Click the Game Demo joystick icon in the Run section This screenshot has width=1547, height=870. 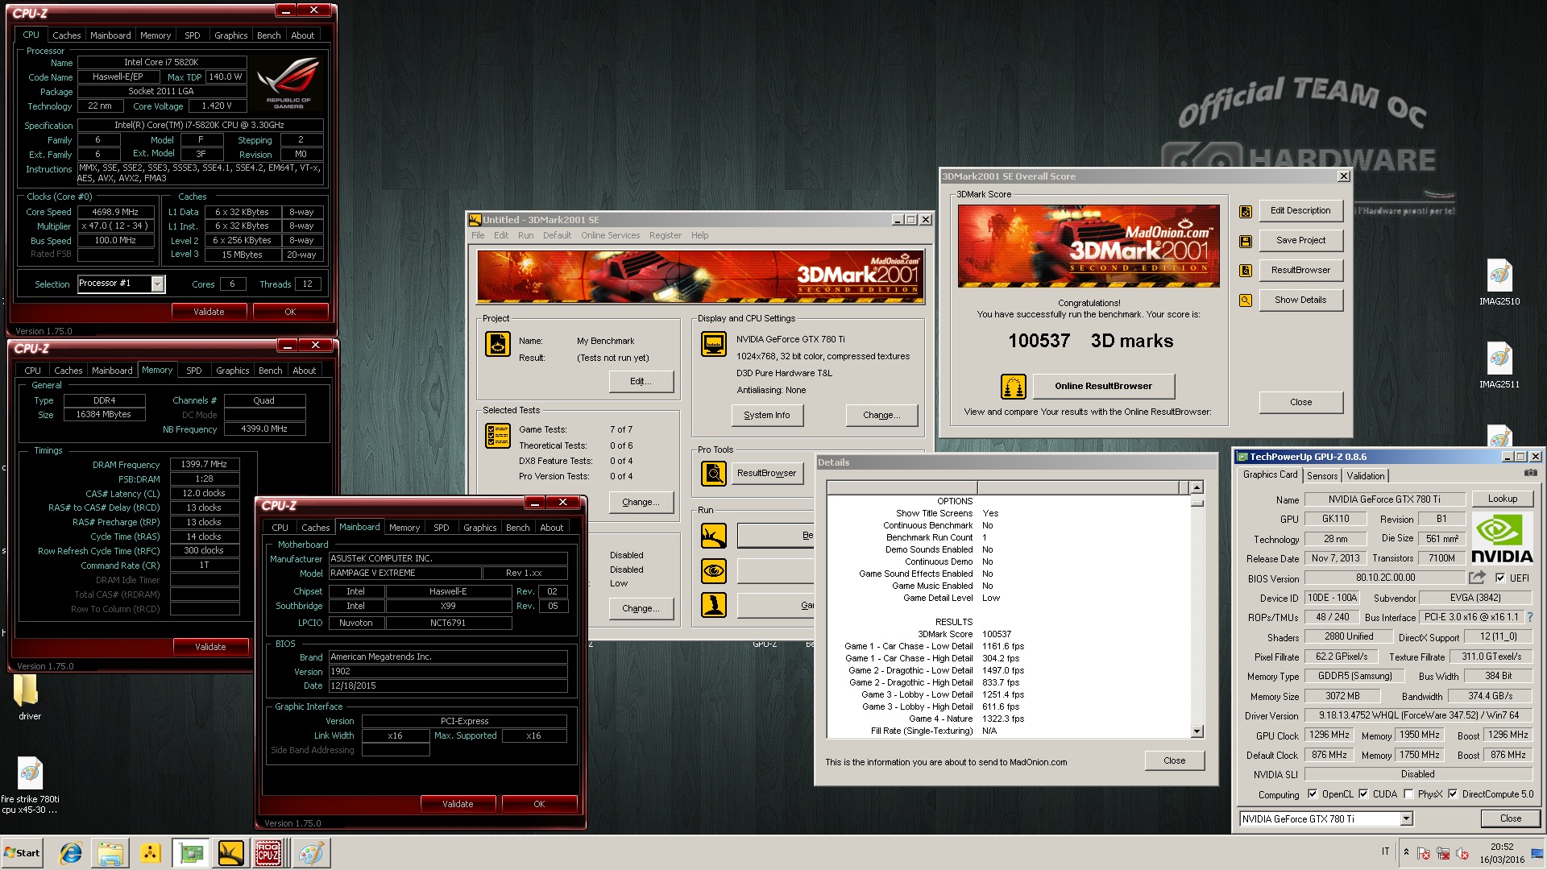coord(713,605)
